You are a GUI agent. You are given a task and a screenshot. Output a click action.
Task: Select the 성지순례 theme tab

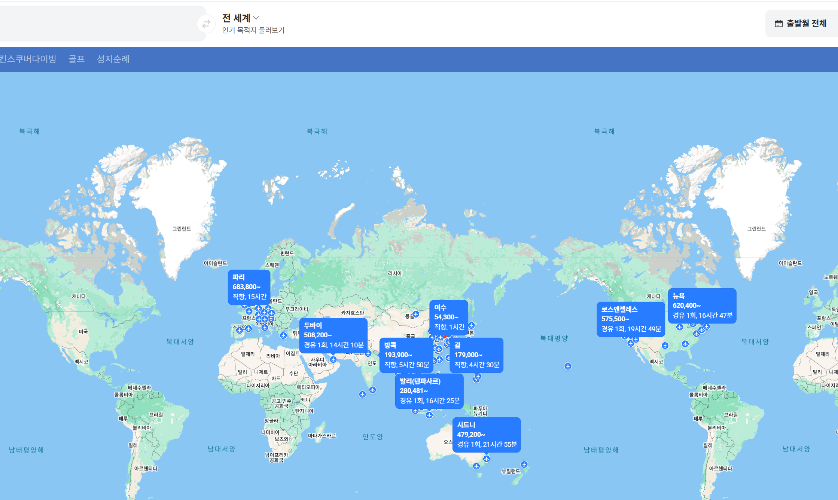(x=113, y=59)
